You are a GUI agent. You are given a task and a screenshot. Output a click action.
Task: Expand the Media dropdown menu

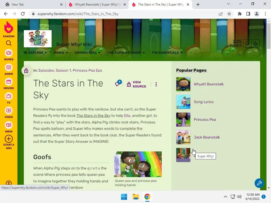61,53
